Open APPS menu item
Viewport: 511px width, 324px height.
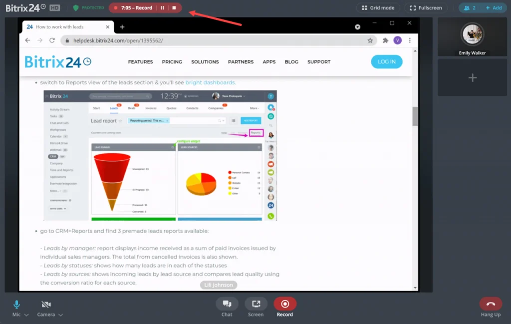269,62
